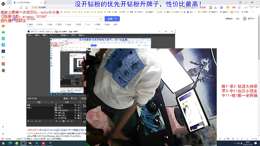Toggle visibility of second window capture source

coord(75,116)
